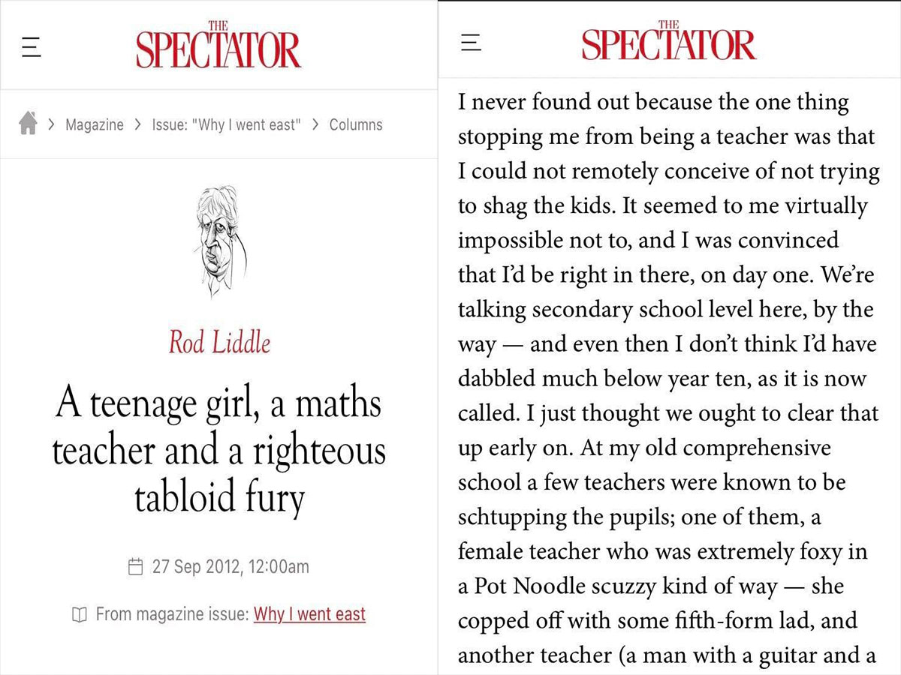Click the article headline about tabloid fury
Image resolution: width=901 pixels, height=675 pixels.
218,451
